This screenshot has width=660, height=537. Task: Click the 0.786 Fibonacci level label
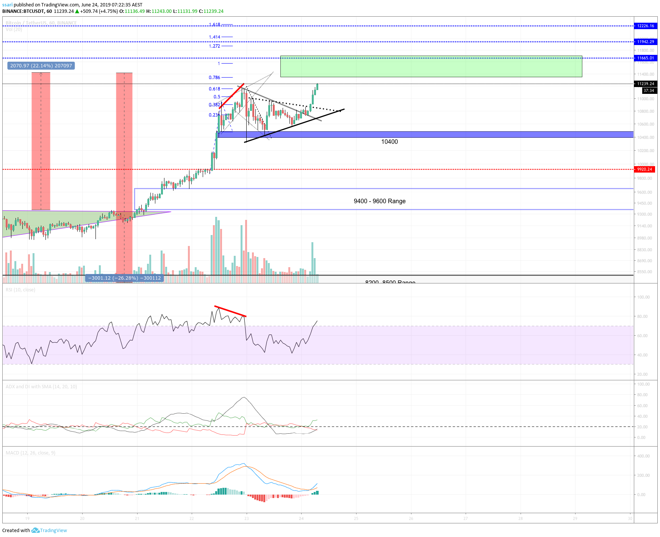point(214,78)
